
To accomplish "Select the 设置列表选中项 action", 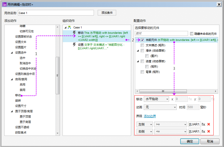I will click(25, 74).
